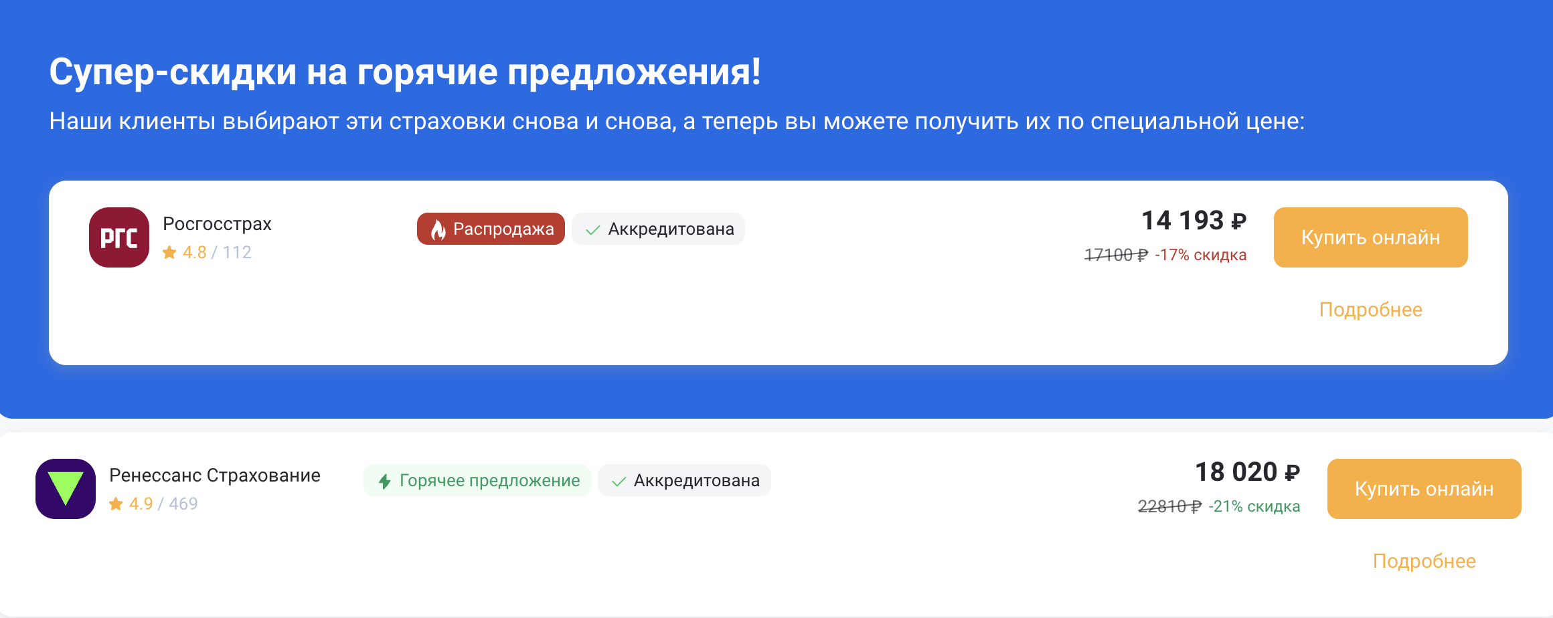Expand Подробнее for Ренессанс Страхование offer
The width and height of the screenshot is (1553, 618).
point(1424,561)
